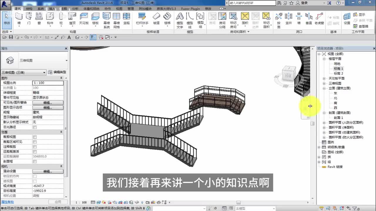This screenshot has height=211, width=376.
Task: Toggle the 日光路径 checkbox
Action: [x=35, y=127]
